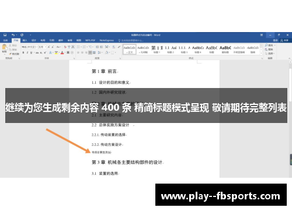This screenshot has width=292, height=211.
Task: Click heading text 第 3 章 机械各主要结构部件的设计
Action: coord(127,162)
